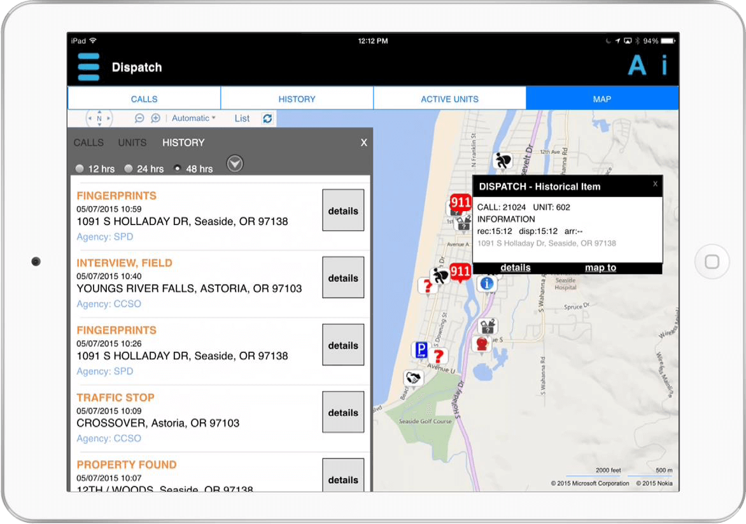Expand options with circled down chevron
746x524 pixels.
pyautogui.click(x=234, y=163)
